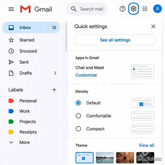Click the Settings gear icon
The height and width of the screenshot is (165, 165).
click(133, 9)
